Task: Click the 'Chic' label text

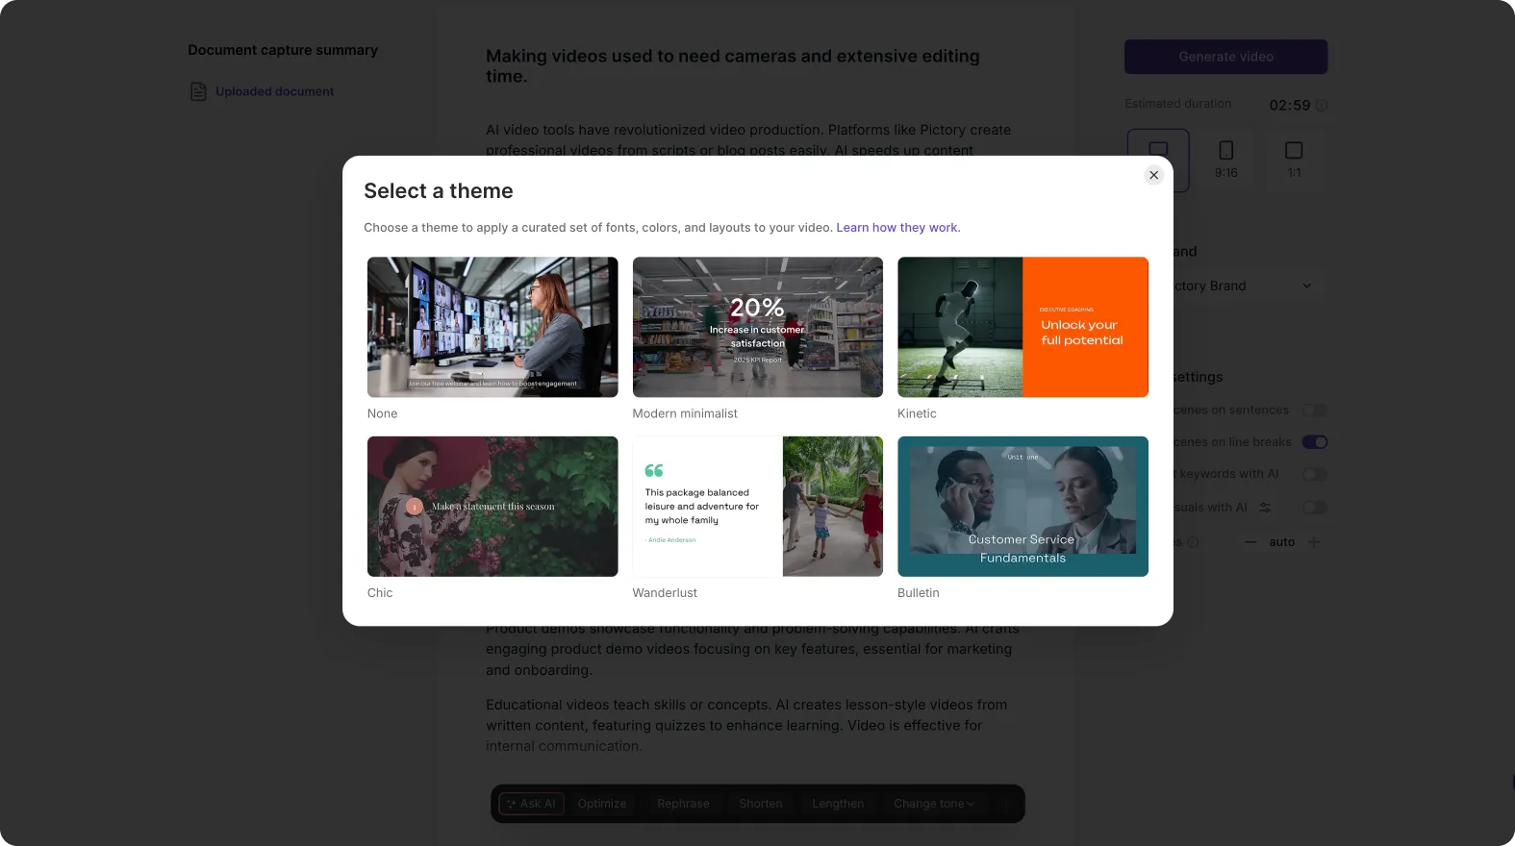Action: tap(380, 593)
